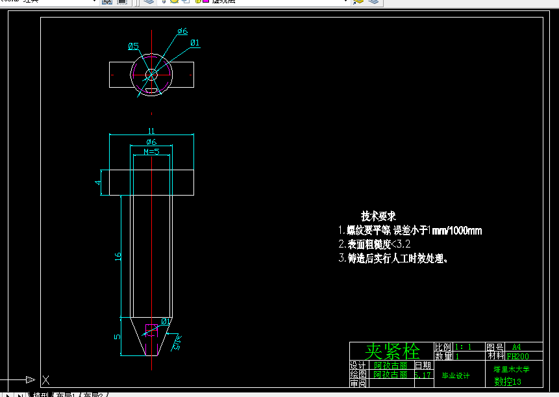This screenshot has width=559, height=397.
Task: Select the 技术要求 heading text
Action: click(x=379, y=216)
